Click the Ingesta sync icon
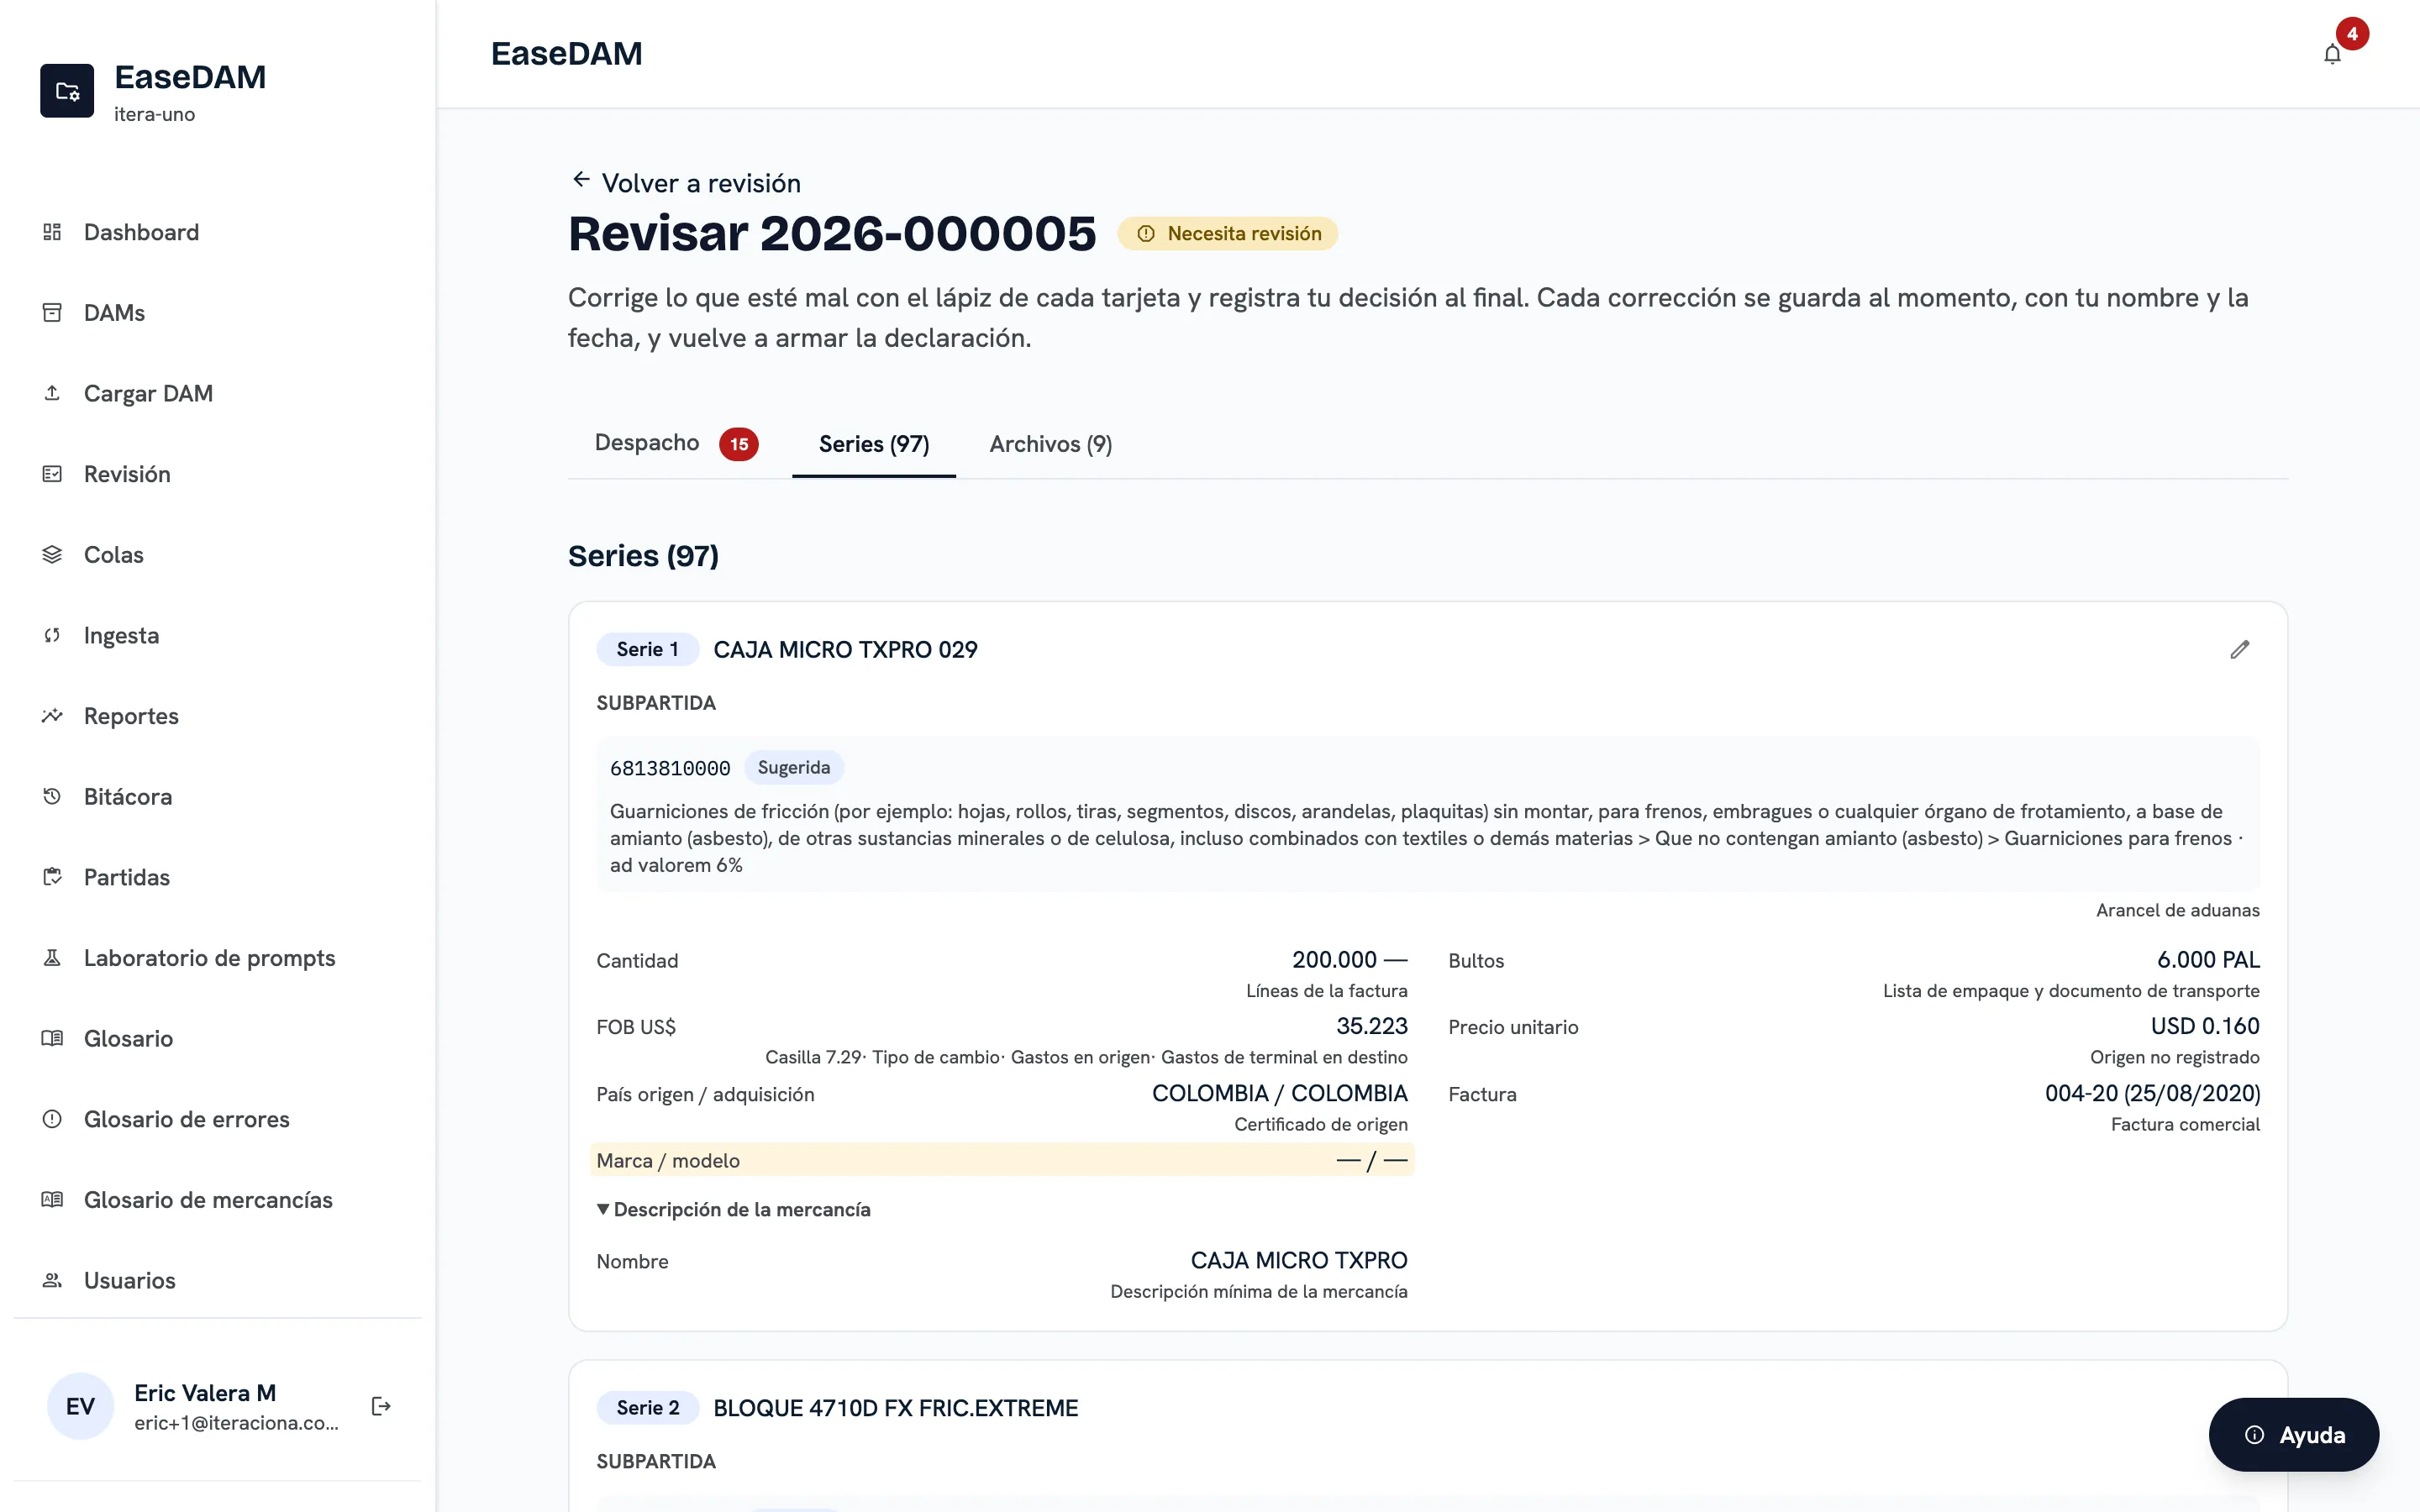This screenshot has width=2420, height=1512. (52, 635)
